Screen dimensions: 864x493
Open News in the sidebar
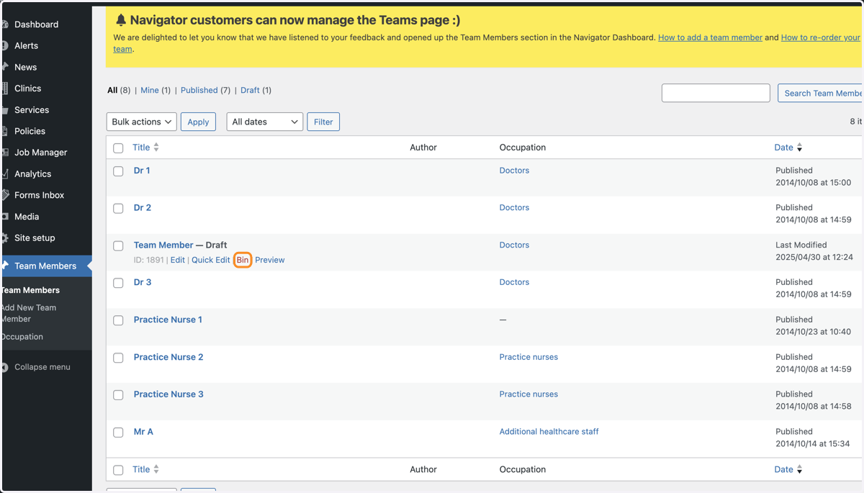click(26, 67)
